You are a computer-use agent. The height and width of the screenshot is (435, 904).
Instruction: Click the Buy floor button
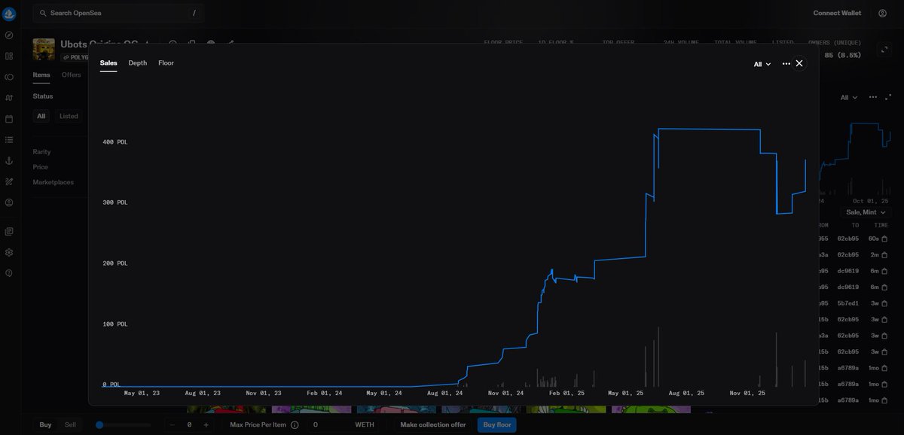click(496, 425)
